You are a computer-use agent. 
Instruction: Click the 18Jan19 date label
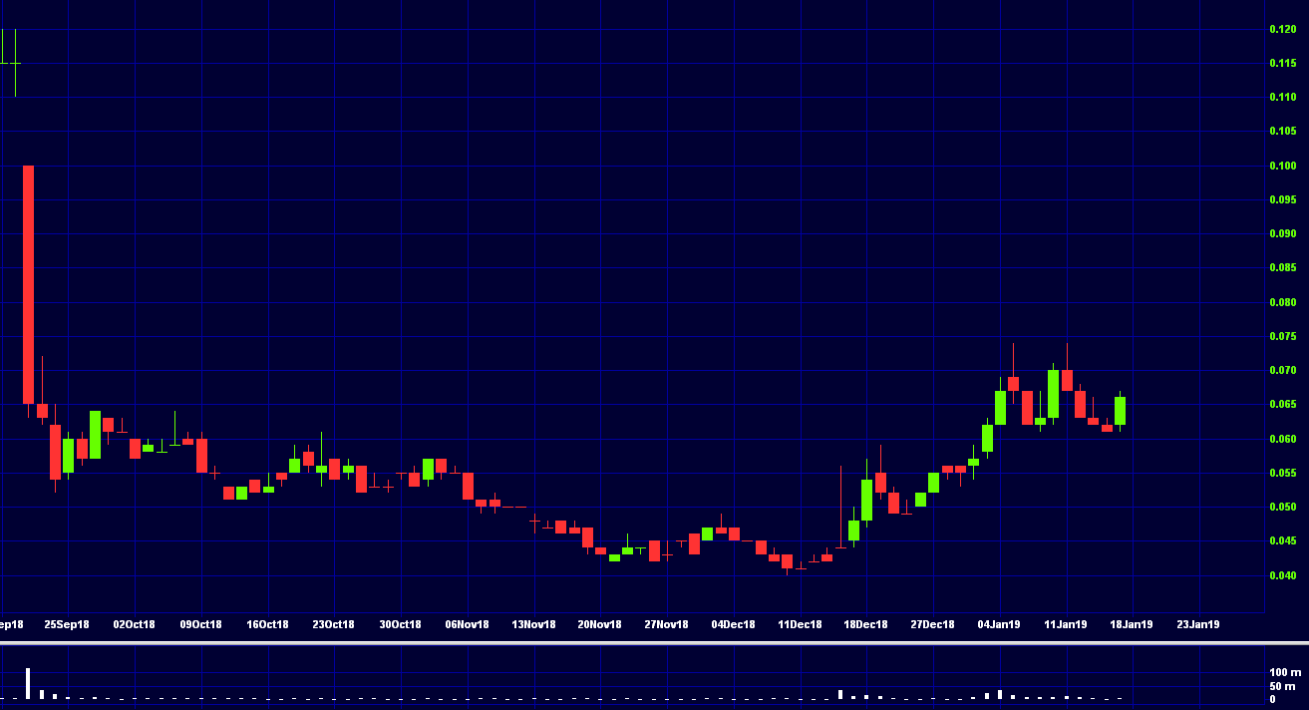click(1133, 624)
